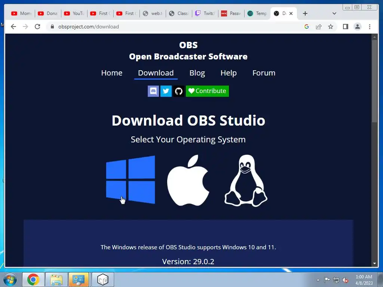Click the 'Open Broadcaster Software' title
This screenshot has width=383, height=287.
pyautogui.click(x=188, y=56)
